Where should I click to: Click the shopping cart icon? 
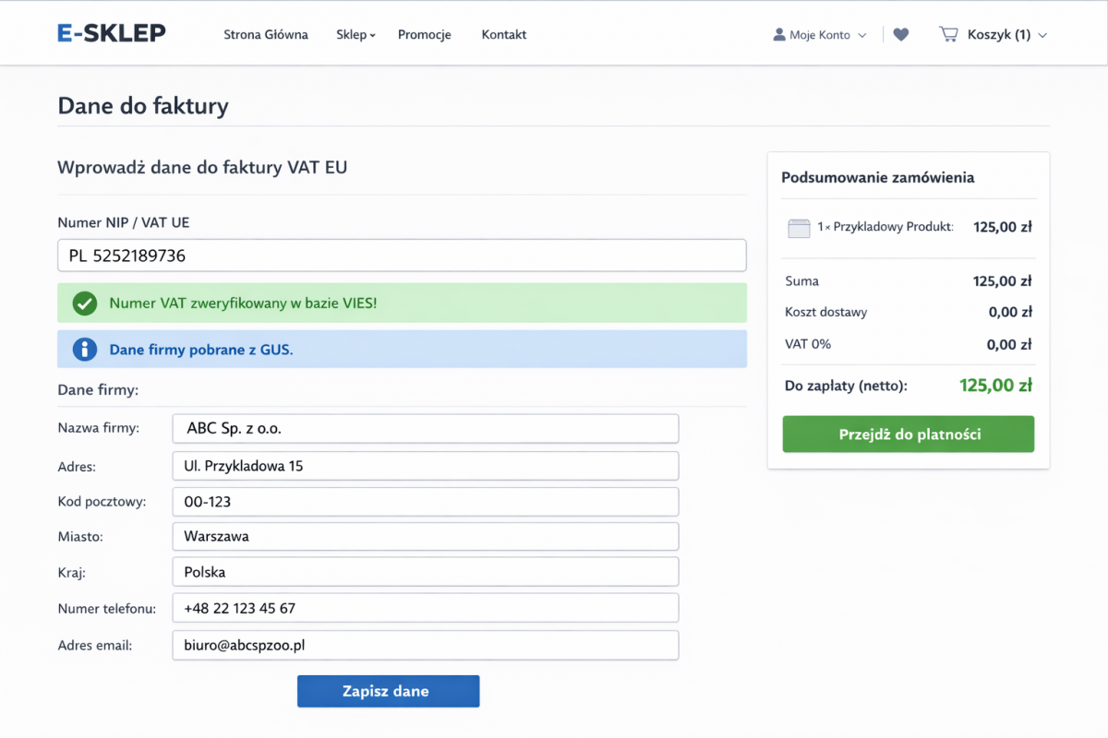948,35
